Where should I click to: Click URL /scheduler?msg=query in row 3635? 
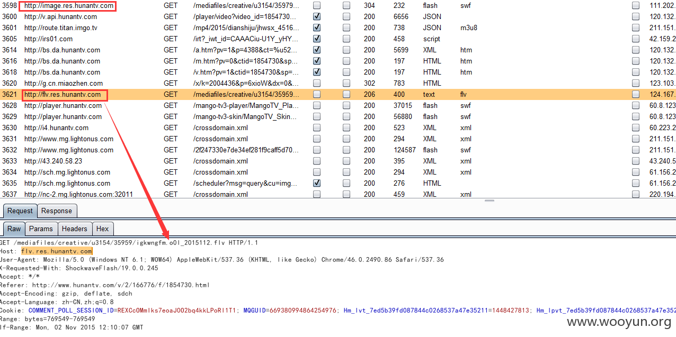[246, 184]
